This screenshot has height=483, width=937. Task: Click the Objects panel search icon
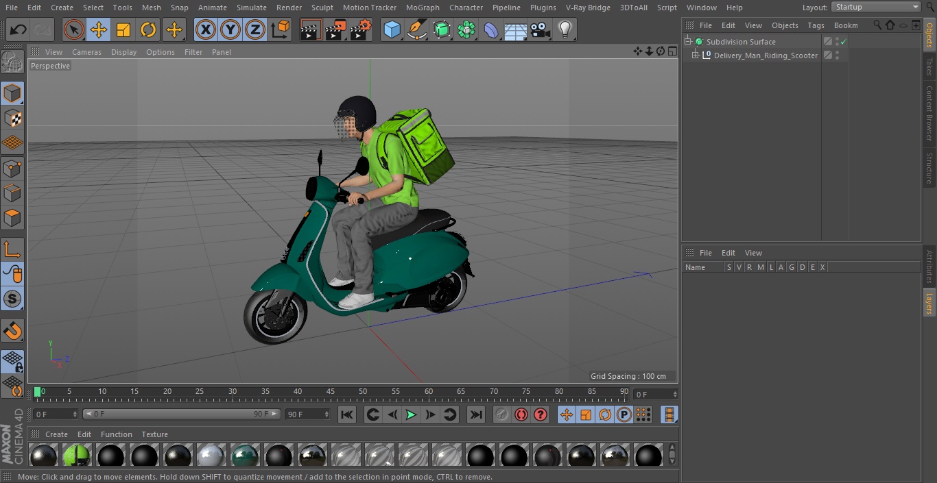tap(877, 25)
